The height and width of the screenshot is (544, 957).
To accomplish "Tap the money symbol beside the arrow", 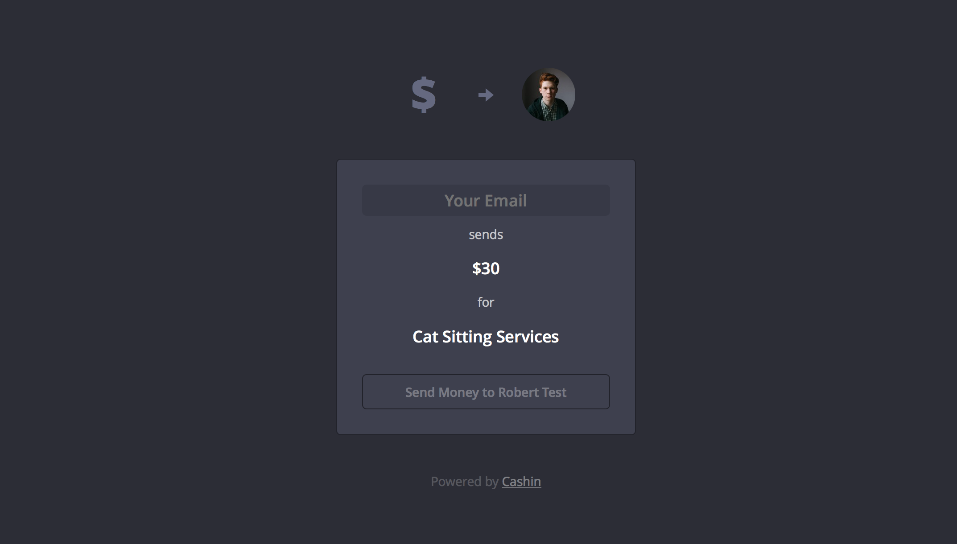I will point(423,95).
